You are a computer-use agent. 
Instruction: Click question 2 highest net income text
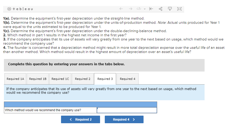pyautogui.click(x=65, y=35)
